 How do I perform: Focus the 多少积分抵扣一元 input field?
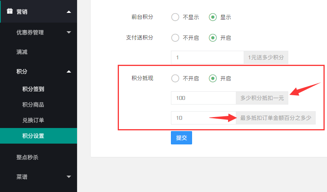point(203,98)
